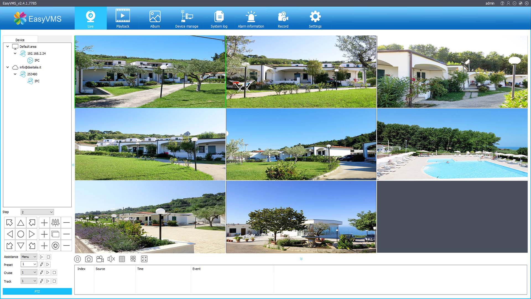Switch to Device manage tab
This screenshot has width=531, height=299.
point(187,19)
